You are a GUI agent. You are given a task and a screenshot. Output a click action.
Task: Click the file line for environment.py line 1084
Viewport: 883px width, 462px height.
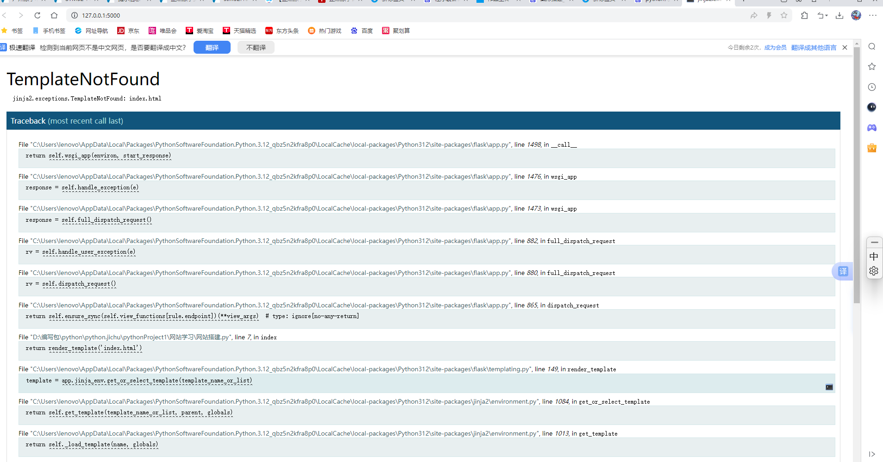coord(334,401)
